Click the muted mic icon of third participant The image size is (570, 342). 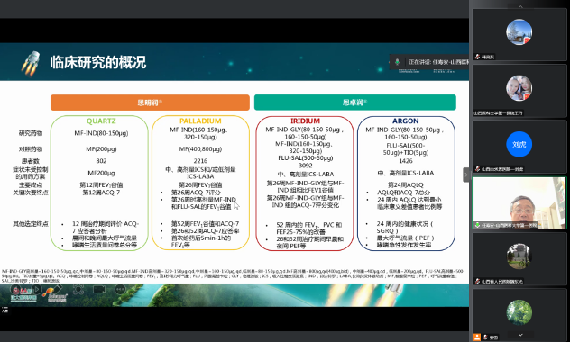coord(477,169)
